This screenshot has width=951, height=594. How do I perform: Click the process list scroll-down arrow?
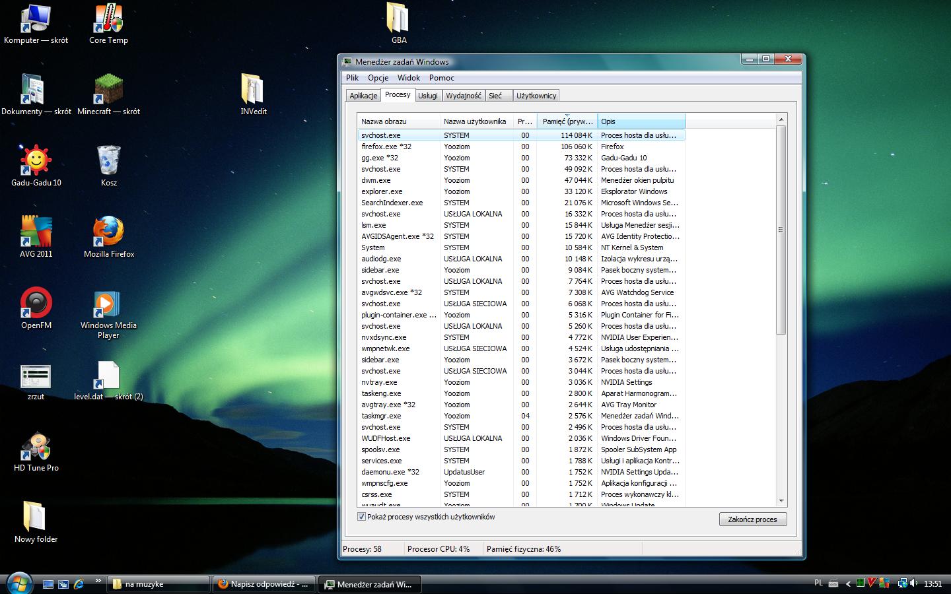click(x=781, y=501)
